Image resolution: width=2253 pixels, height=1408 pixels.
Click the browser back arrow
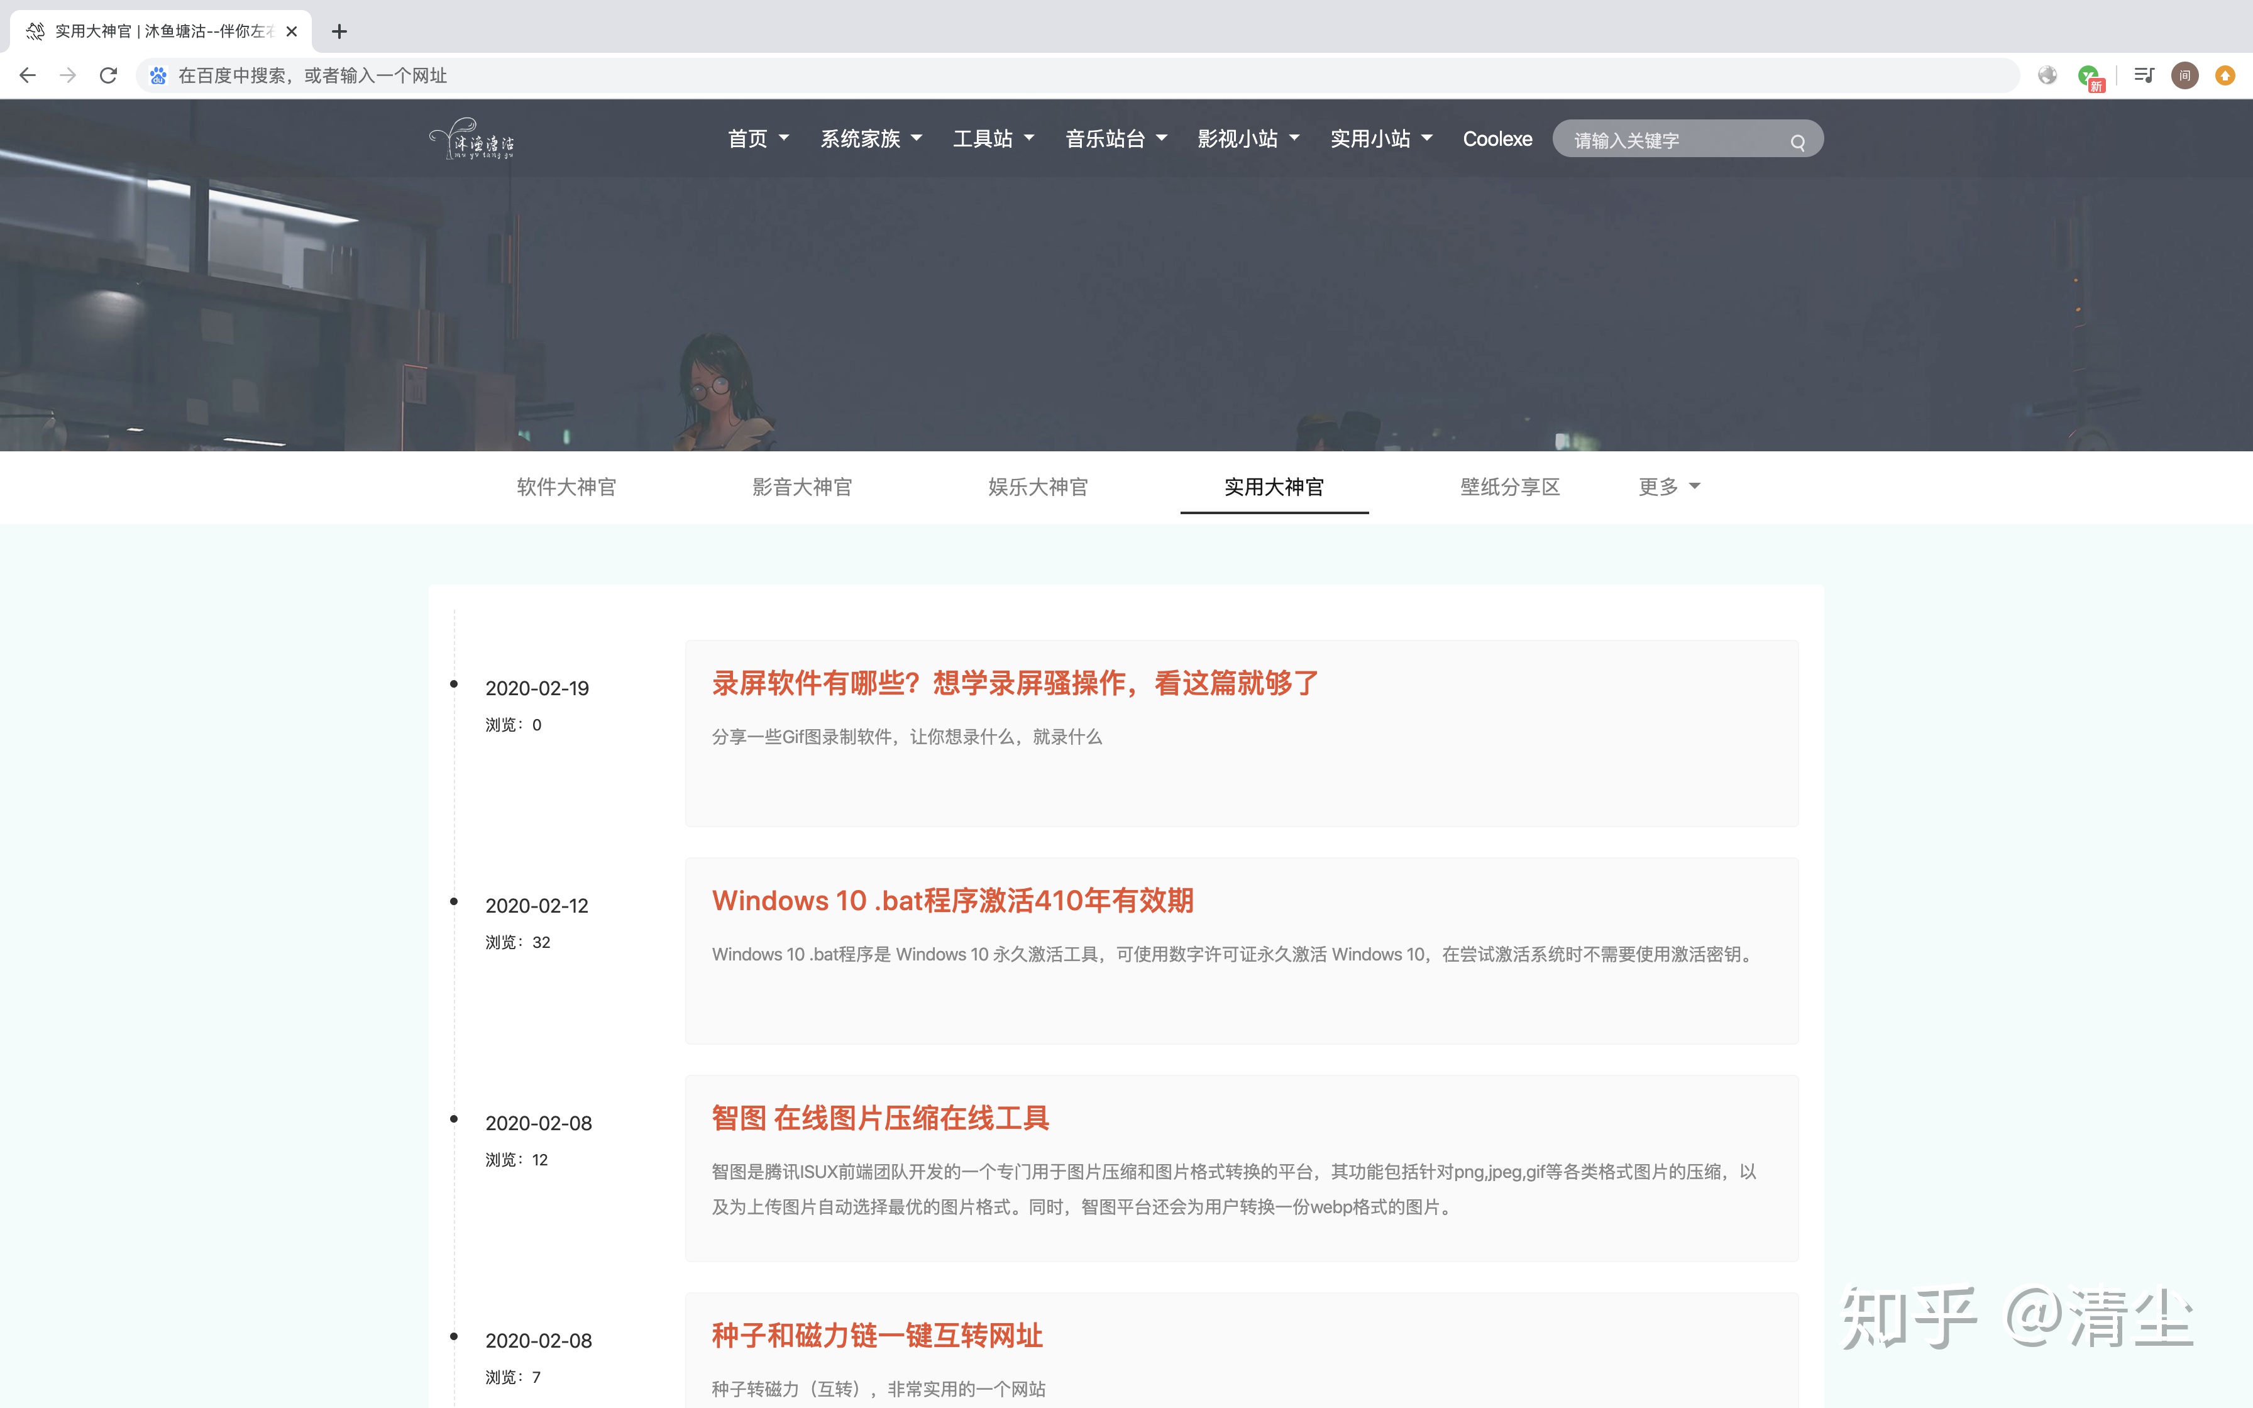(28, 75)
